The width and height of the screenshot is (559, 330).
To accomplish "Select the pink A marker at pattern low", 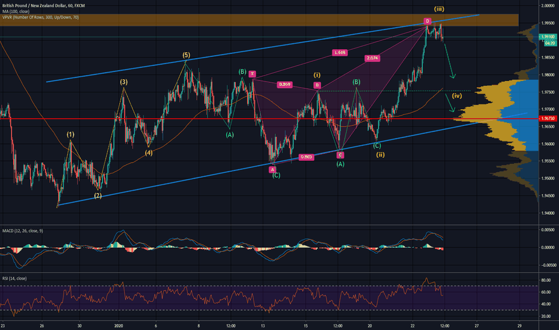I will coord(272,170).
